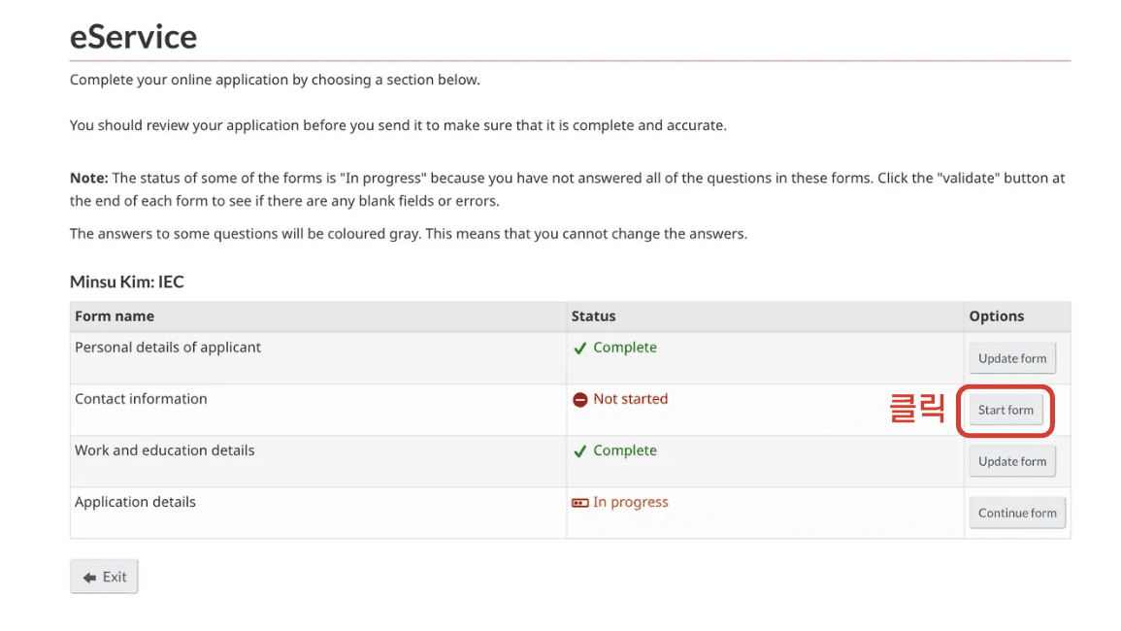Image resolution: width=1121 pixels, height=631 pixels.
Task: Click Update form for Personal details
Action: point(1011,358)
